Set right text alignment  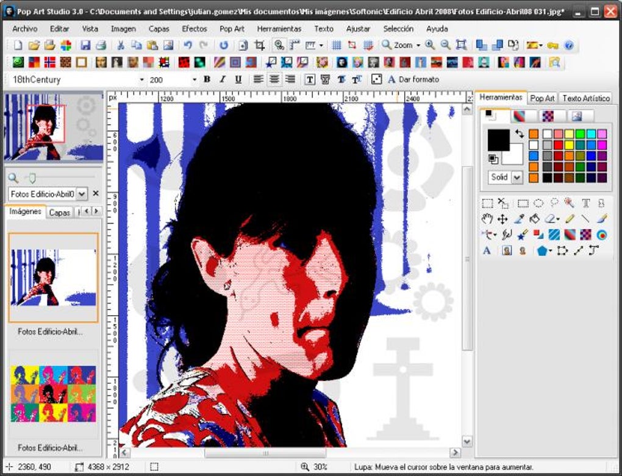pyautogui.click(x=290, y=79)
